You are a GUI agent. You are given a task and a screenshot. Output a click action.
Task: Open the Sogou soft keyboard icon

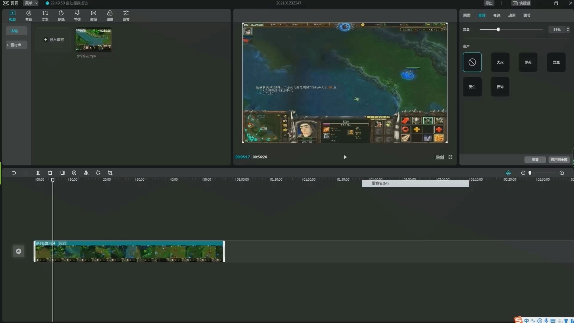[x=553, y=321]
